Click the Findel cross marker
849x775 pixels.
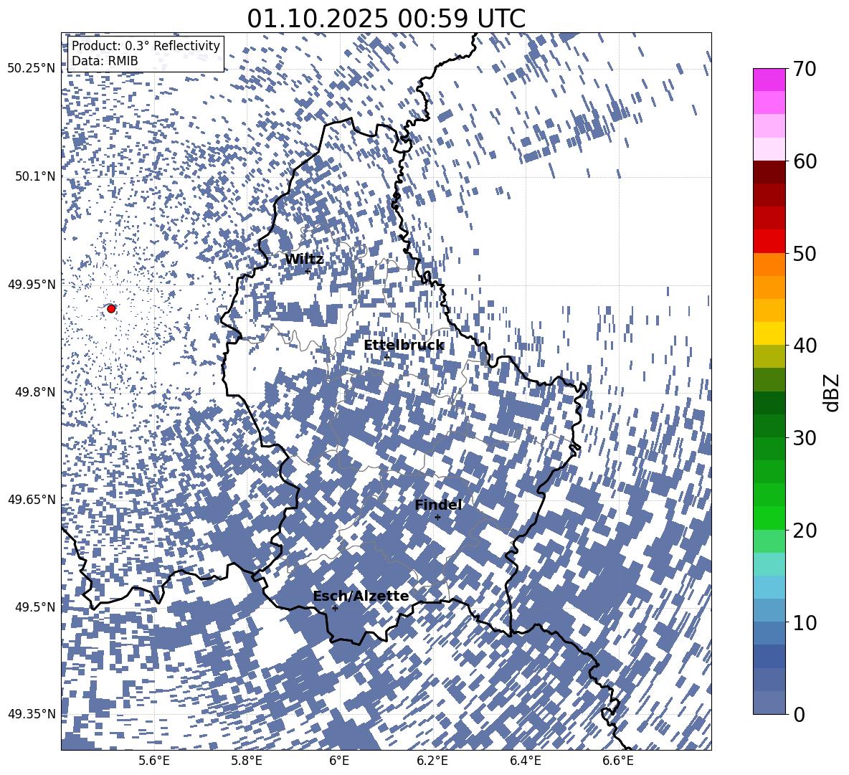click(x=437, y=518)
